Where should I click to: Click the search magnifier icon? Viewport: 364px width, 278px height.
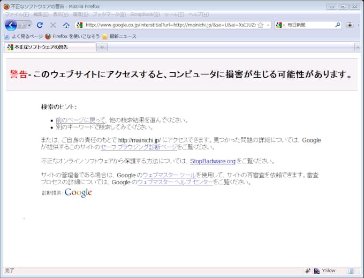pos(338,25)
